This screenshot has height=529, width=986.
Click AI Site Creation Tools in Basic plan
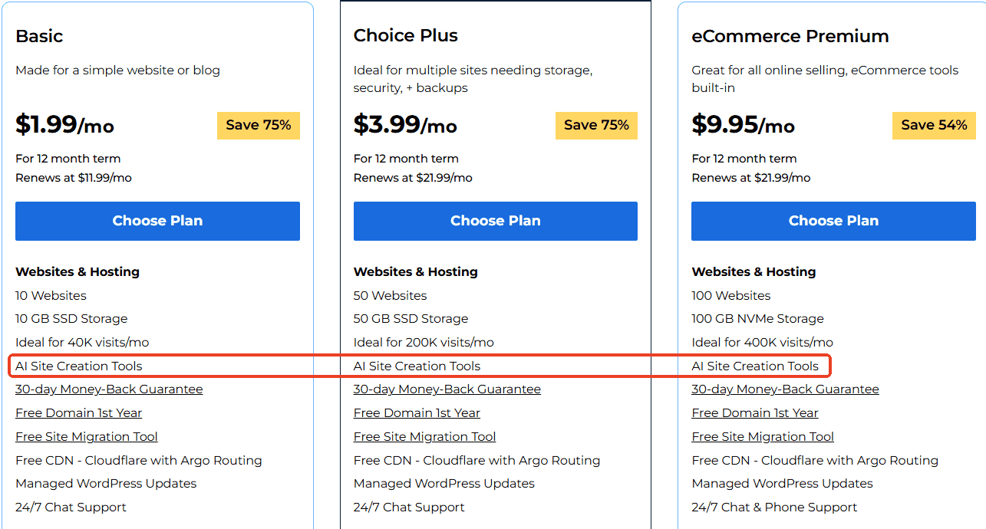[79, 366]
